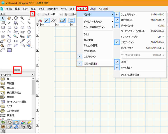
Task: Enable ワーキングプレーンパレット
Action: [x=140, y=31]
